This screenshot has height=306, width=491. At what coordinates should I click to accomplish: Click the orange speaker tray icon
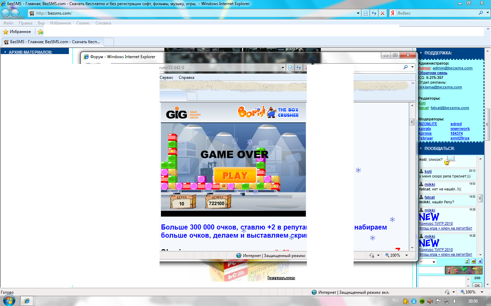[430, 301]
